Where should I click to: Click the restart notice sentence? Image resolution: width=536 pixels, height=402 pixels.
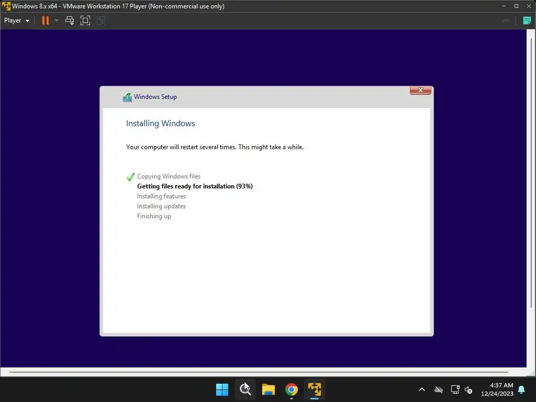click(x=215, y=147)
